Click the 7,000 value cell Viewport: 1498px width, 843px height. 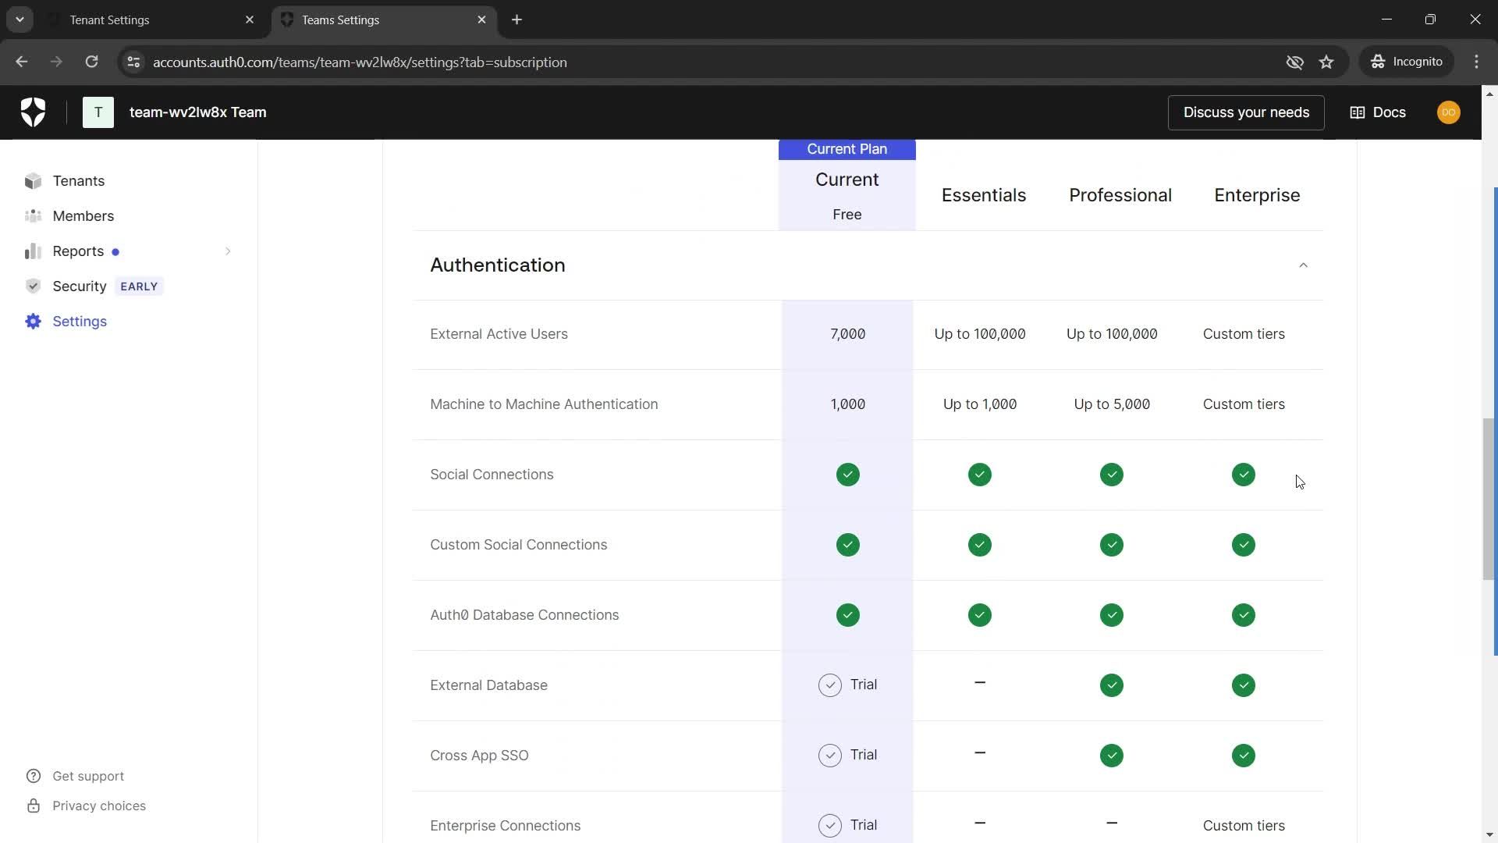[x=848, y=334]
